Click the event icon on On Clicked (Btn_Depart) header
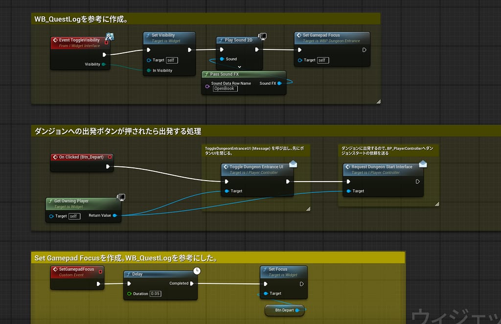 (55, 157)
